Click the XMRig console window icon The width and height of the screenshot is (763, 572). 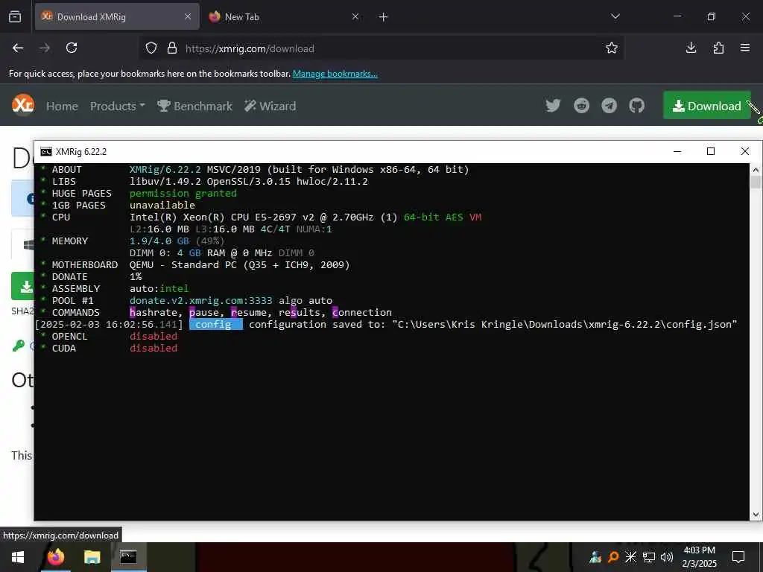[45, 152]
